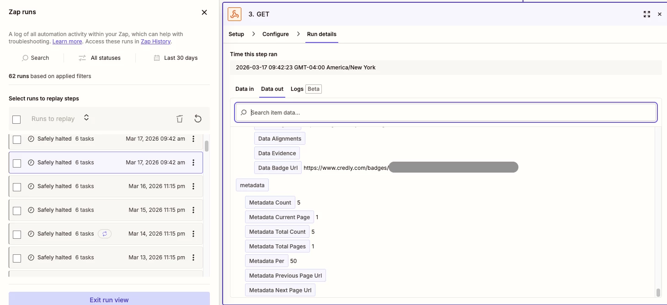Click the Data Evidence field chip
Viewport: 667px width, 305px height.
click(277, 153)
